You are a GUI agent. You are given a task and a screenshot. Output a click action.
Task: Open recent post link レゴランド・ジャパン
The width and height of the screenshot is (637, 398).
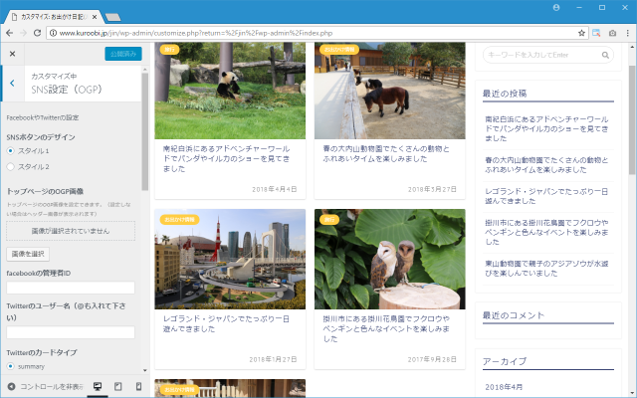546,196
